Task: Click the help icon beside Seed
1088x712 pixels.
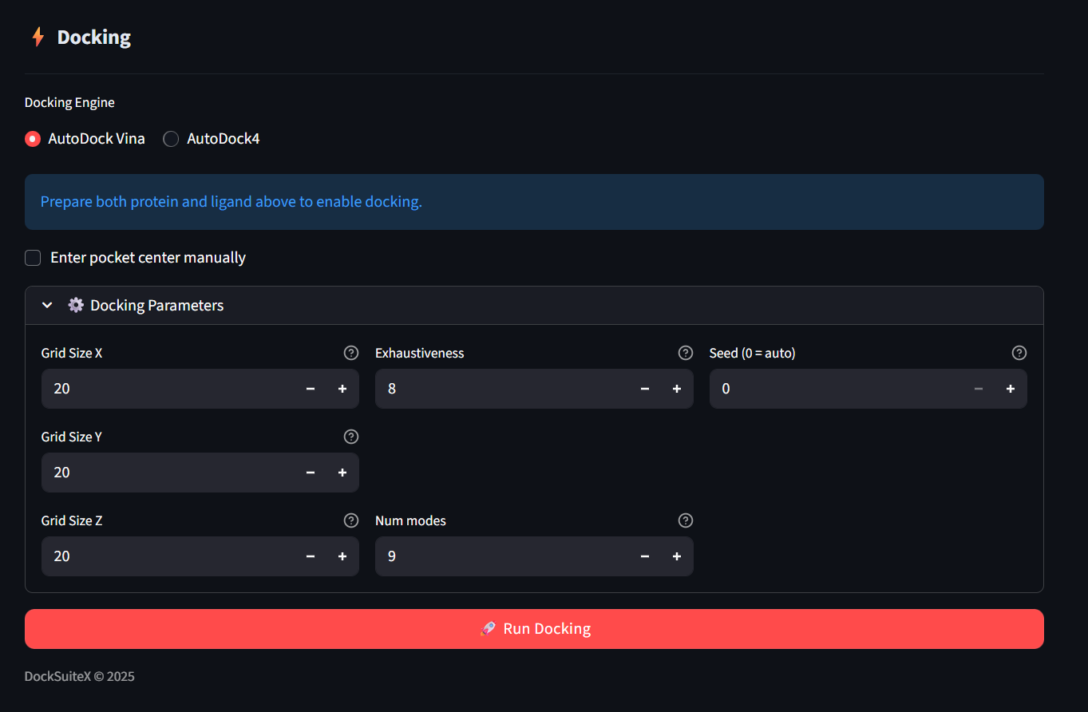Action: tap(1019, 353)
